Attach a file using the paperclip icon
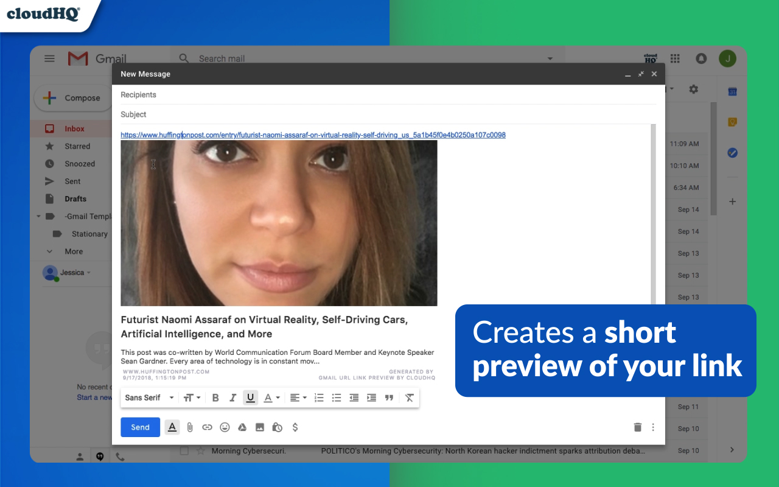 [x=190, y=427]
